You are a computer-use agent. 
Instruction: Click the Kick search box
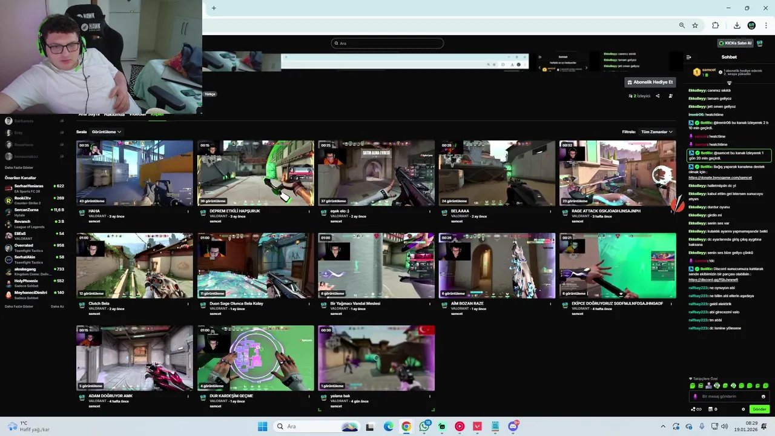(x=387, y=43)
